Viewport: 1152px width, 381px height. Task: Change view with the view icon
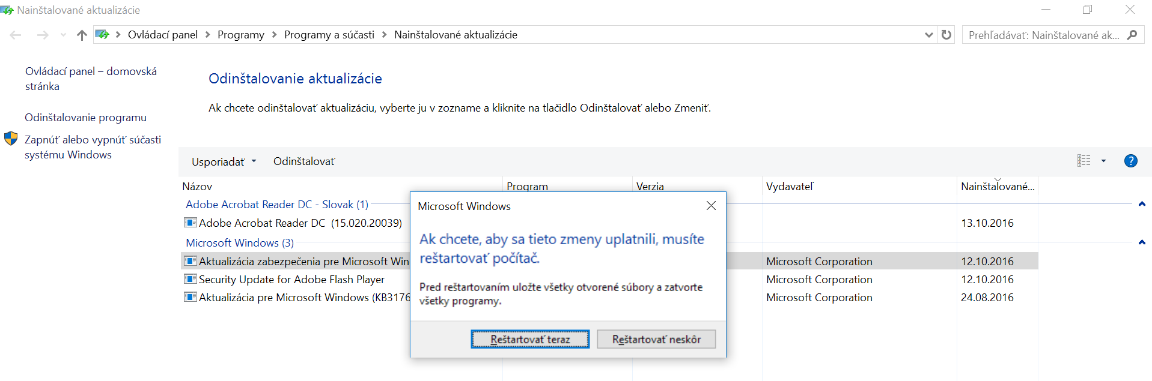[1084, 161]
